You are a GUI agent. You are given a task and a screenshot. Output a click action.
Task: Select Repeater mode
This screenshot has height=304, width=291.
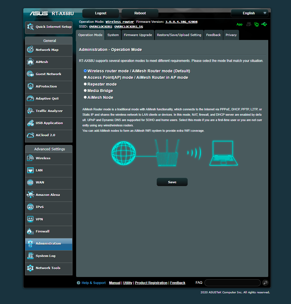tap(85, 84)
